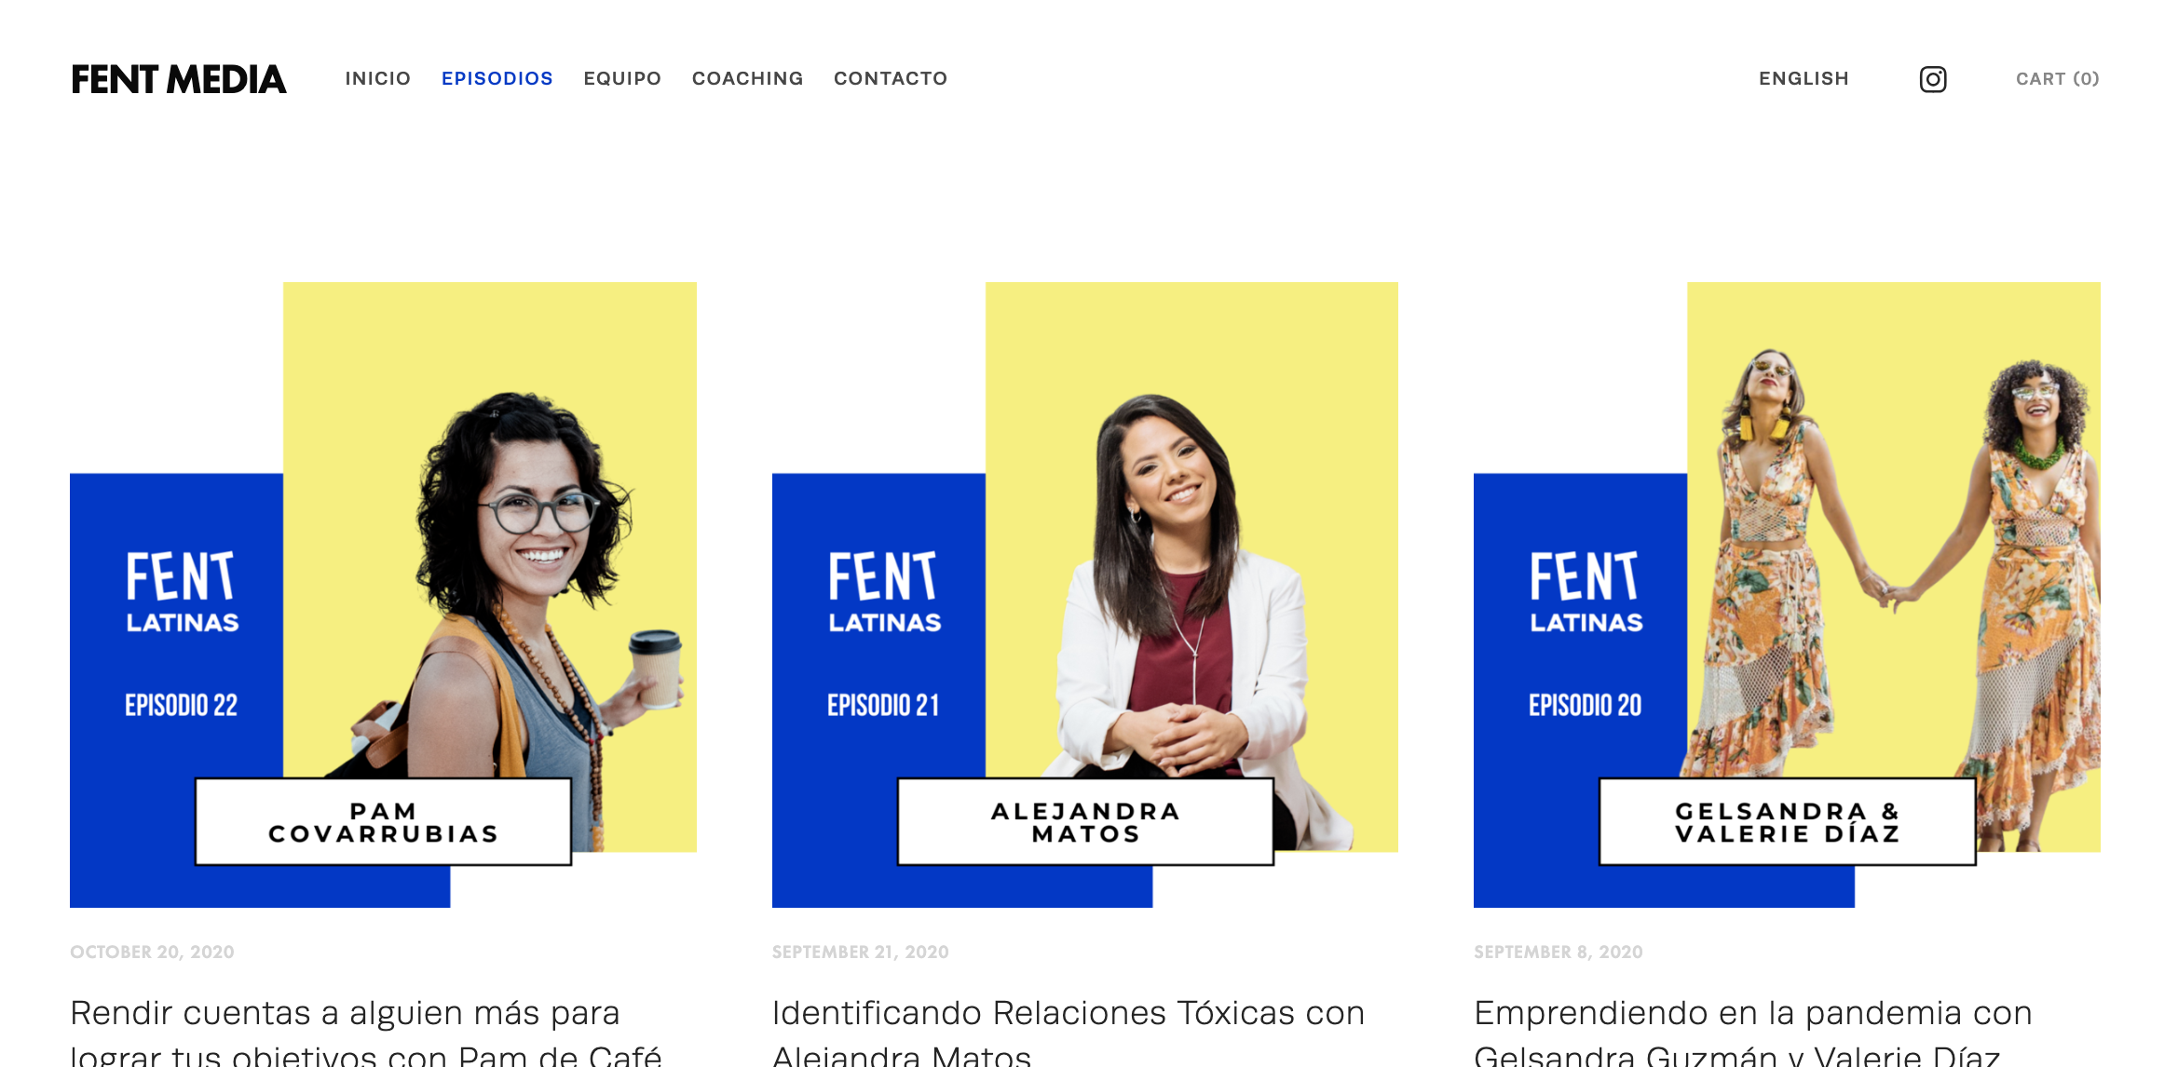The width and height of the screenshot is (2178, 1067).
Task: Click the September 8, 2020 date
Action: pos(1559,952)
